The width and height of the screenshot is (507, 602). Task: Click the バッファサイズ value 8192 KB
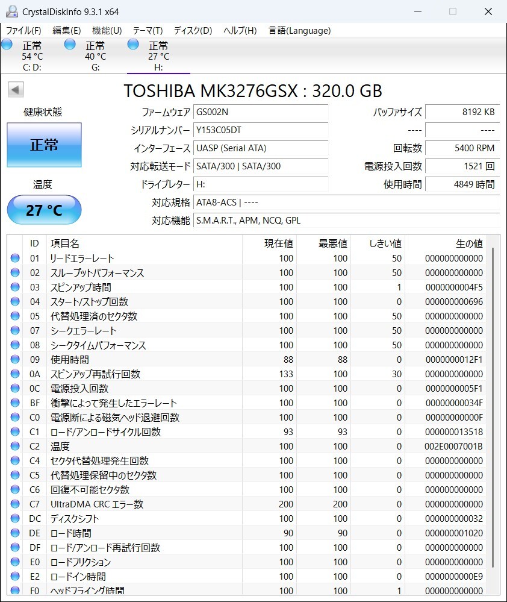[x=462, y=111]
